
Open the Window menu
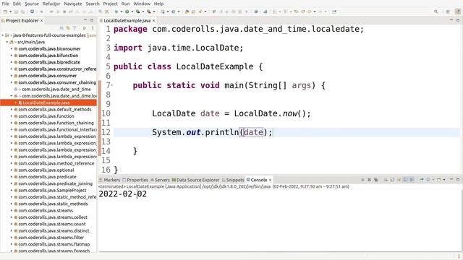coord(142,4)
